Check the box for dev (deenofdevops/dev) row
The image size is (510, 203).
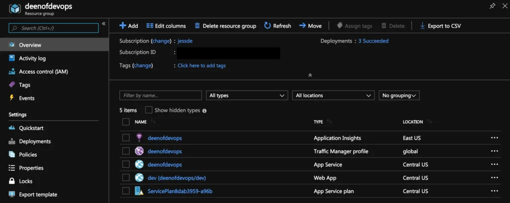[126, 178]
